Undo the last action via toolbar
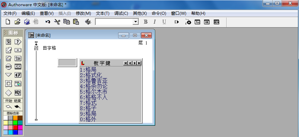Image resolution: width=299 pixels, height=137 pixels. (48, 22)
